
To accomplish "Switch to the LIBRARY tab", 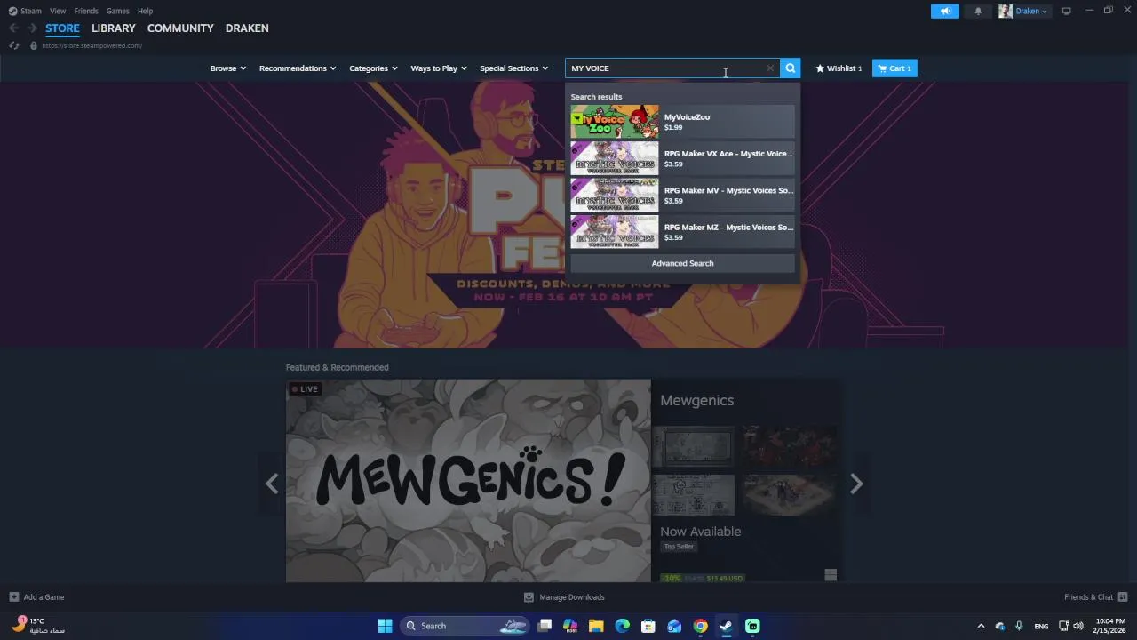I will (x=114, y=28).
